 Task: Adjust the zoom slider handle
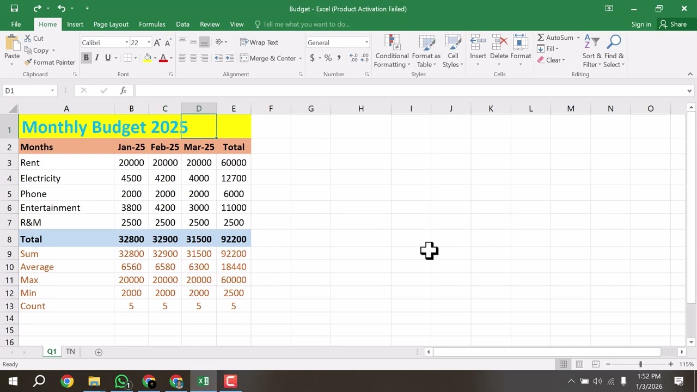click(640, 364)
